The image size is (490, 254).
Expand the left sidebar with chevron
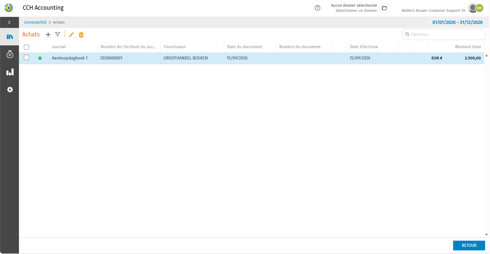(9, 23)
